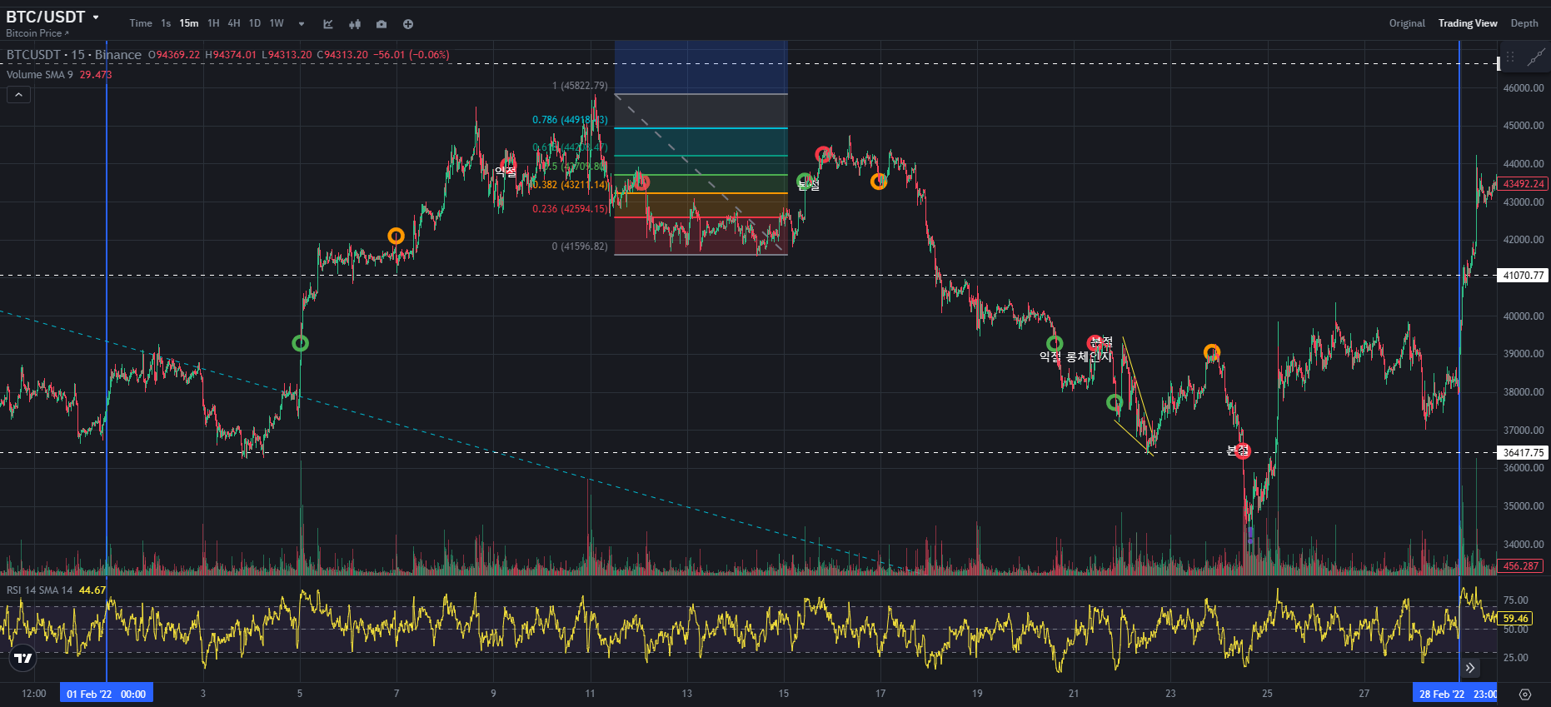Switch interval to 4H
1551x707 pixels.
point(234,23)
